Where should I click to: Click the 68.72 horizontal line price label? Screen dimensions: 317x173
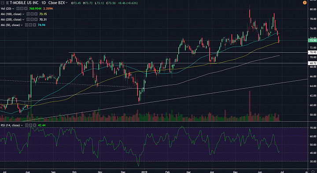[x=313, y=63]
